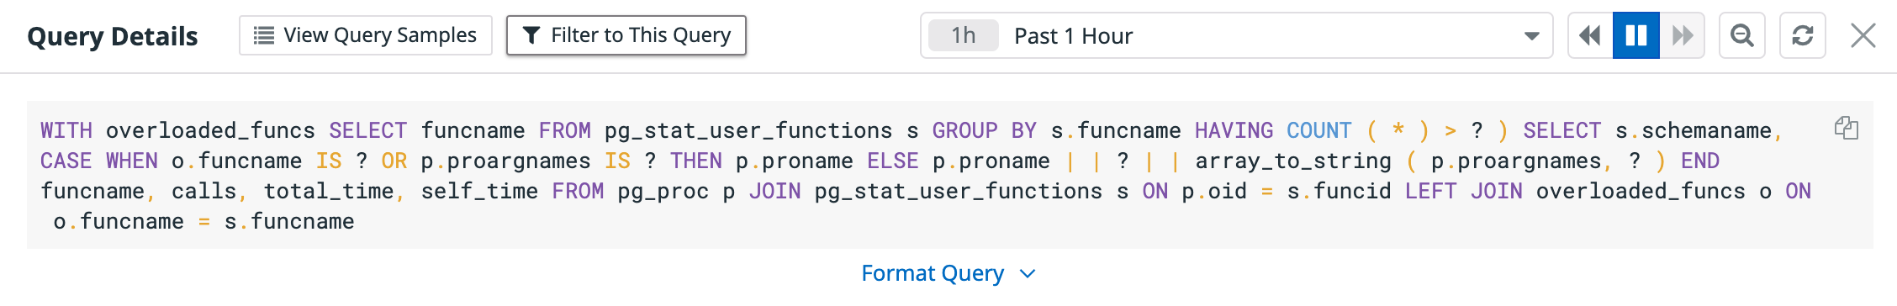Select the 1h time badge
Image resolution: width=1897 pixels, height=306 pixels.
[964, 35]
